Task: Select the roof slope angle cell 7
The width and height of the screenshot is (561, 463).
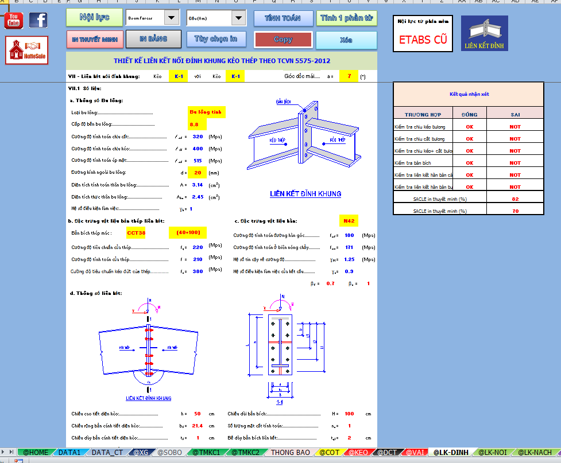Action: (349, 76)
